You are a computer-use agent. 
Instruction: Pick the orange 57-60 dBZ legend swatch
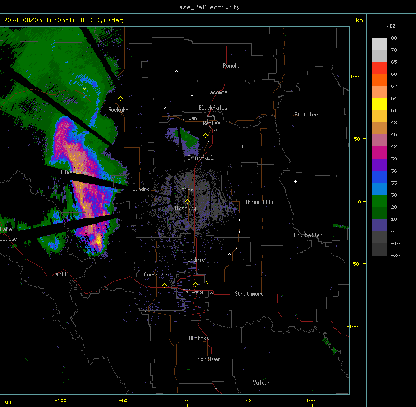pos(379,80)
